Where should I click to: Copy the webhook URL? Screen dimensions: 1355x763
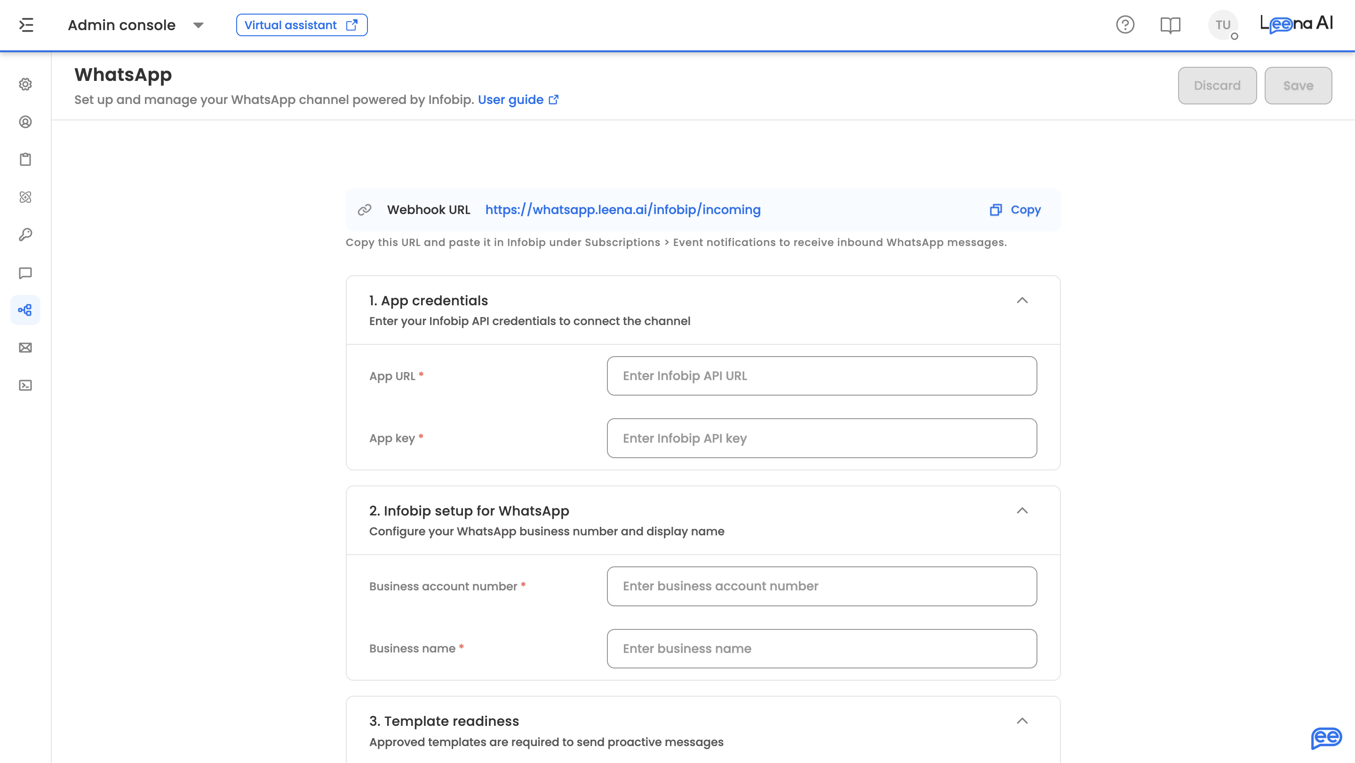click(x=1015, y=210)
